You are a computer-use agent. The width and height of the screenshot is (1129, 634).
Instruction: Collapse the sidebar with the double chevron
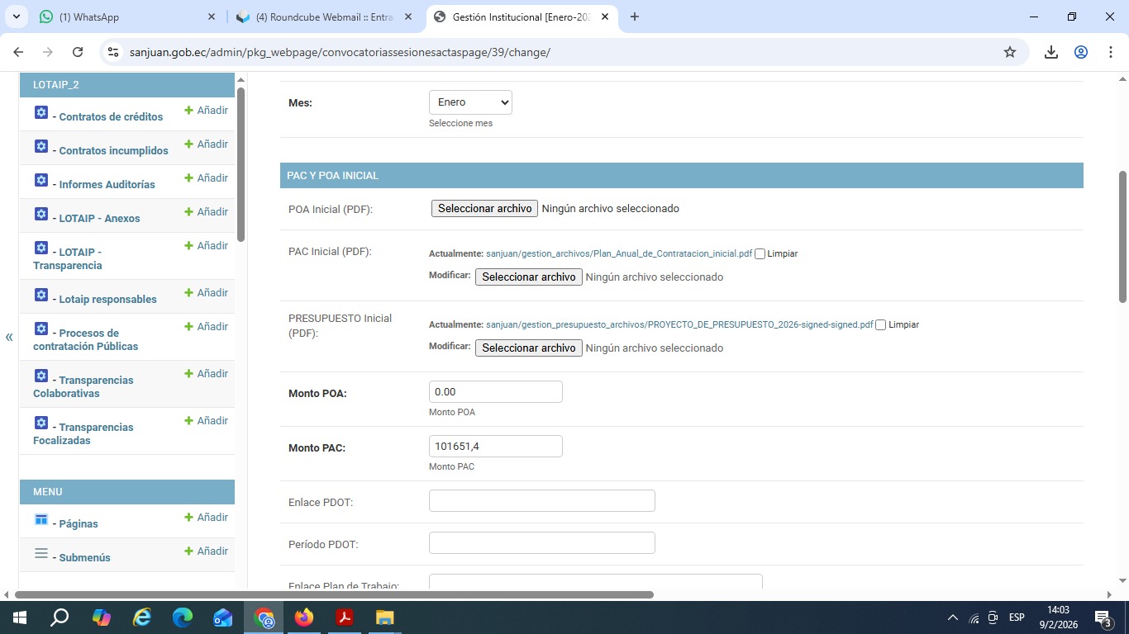9,337
